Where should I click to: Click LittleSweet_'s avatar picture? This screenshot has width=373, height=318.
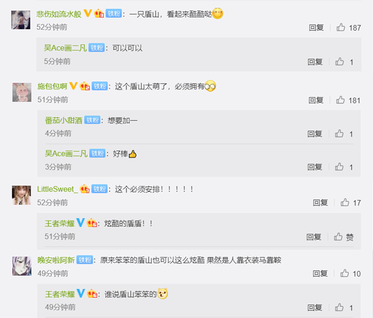click(x=21, y=195)
